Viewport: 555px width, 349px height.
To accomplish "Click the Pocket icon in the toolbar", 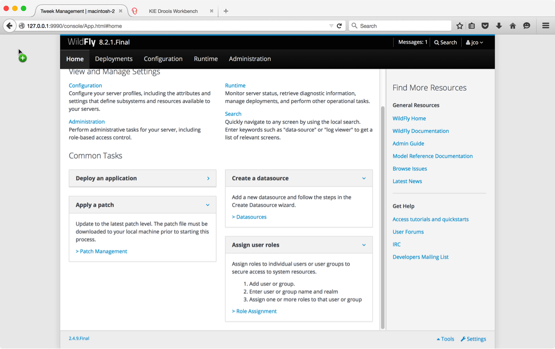I will 485,26.
